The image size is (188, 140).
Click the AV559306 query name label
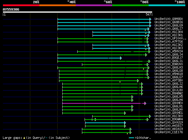coord(11,9)
